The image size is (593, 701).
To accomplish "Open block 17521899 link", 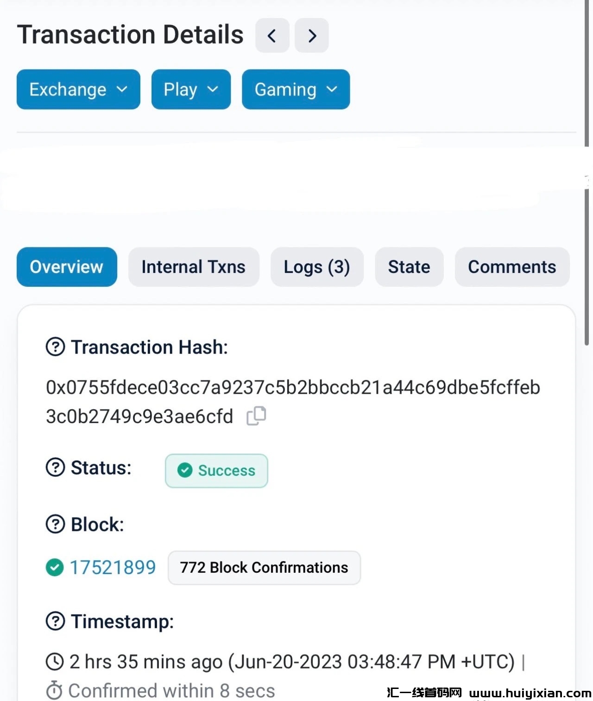I will click(x=113, y=567).
